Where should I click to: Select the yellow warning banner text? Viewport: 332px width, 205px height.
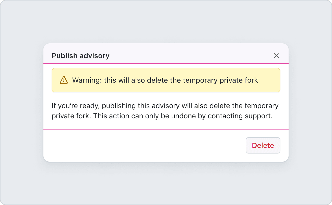[165, 80]
